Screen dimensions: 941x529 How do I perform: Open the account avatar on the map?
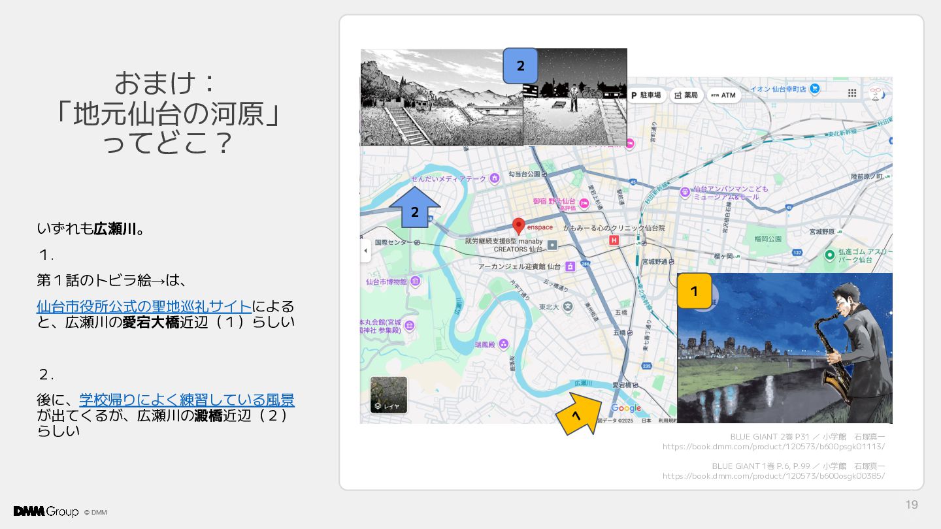click(x=876, y=93)
